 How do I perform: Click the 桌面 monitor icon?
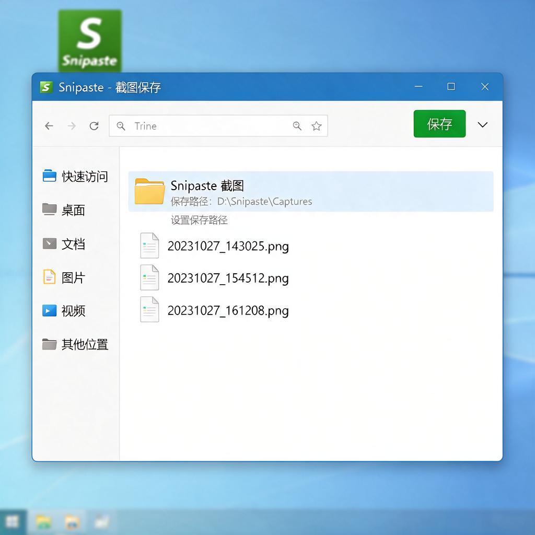50,209
